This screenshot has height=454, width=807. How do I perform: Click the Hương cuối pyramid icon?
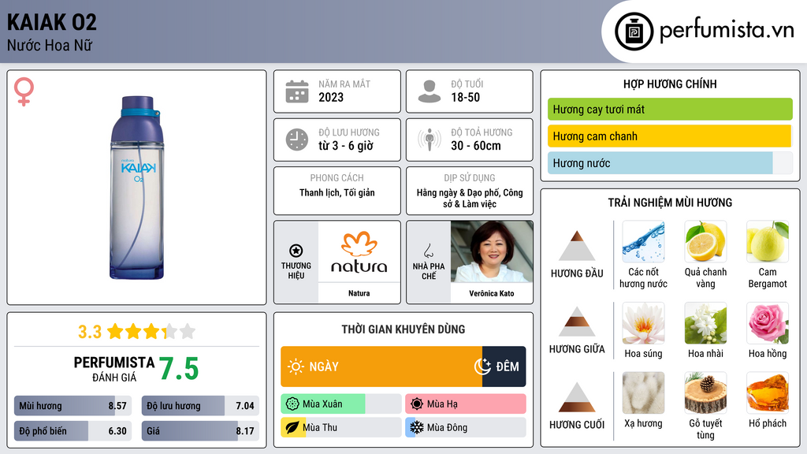click(577, 397)
